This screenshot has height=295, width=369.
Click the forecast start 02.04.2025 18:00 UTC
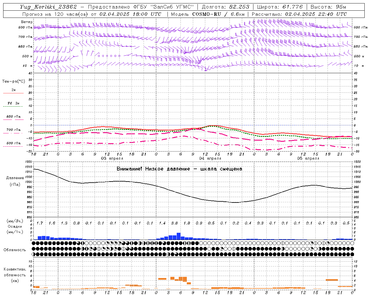(130, 14)
